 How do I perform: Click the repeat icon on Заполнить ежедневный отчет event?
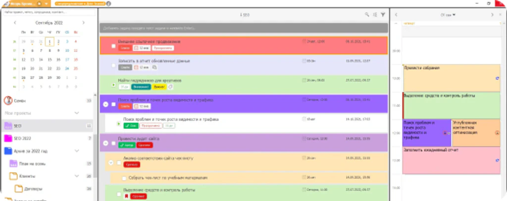[497, 160]
